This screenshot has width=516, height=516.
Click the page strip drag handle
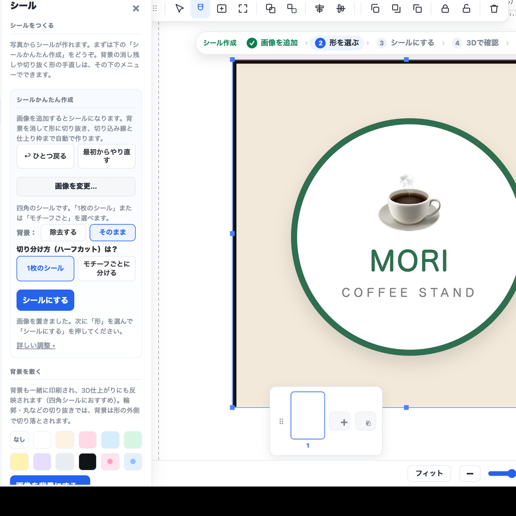pos(281,422)
